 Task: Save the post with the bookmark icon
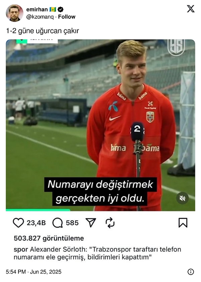click(x=183, y=223)
